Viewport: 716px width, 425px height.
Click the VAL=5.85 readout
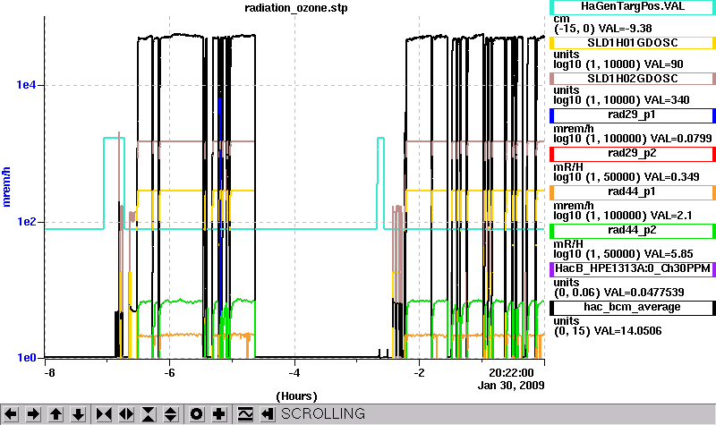click(x=669, y=254)
